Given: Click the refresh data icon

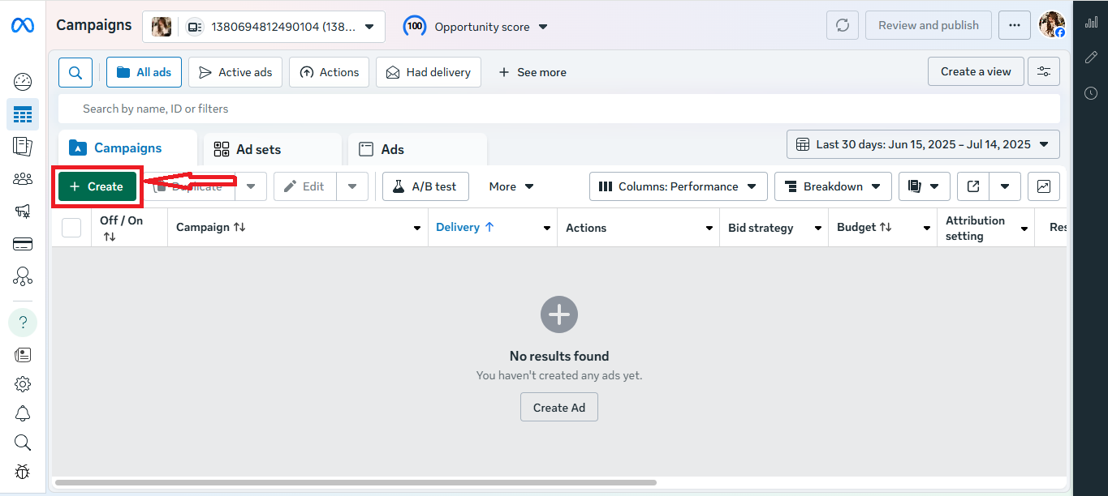Looking at the screenshot, I should point(842,25).
